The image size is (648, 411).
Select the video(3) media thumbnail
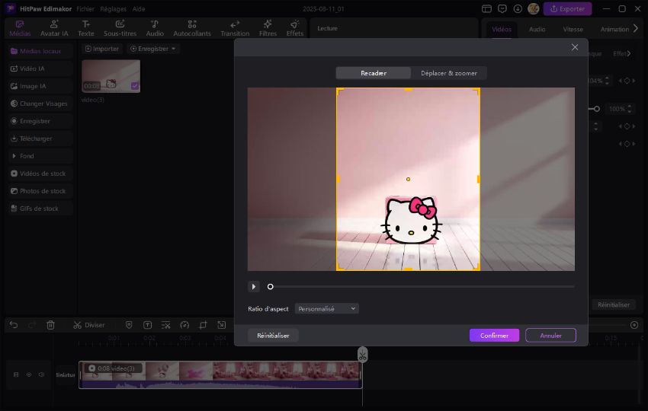(111, 76)
